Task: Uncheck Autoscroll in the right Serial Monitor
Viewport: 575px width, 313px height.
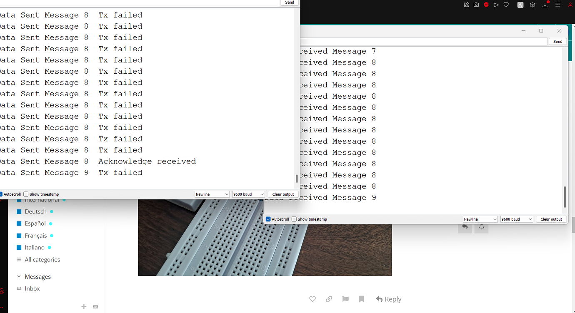Action: coord(268,219)
